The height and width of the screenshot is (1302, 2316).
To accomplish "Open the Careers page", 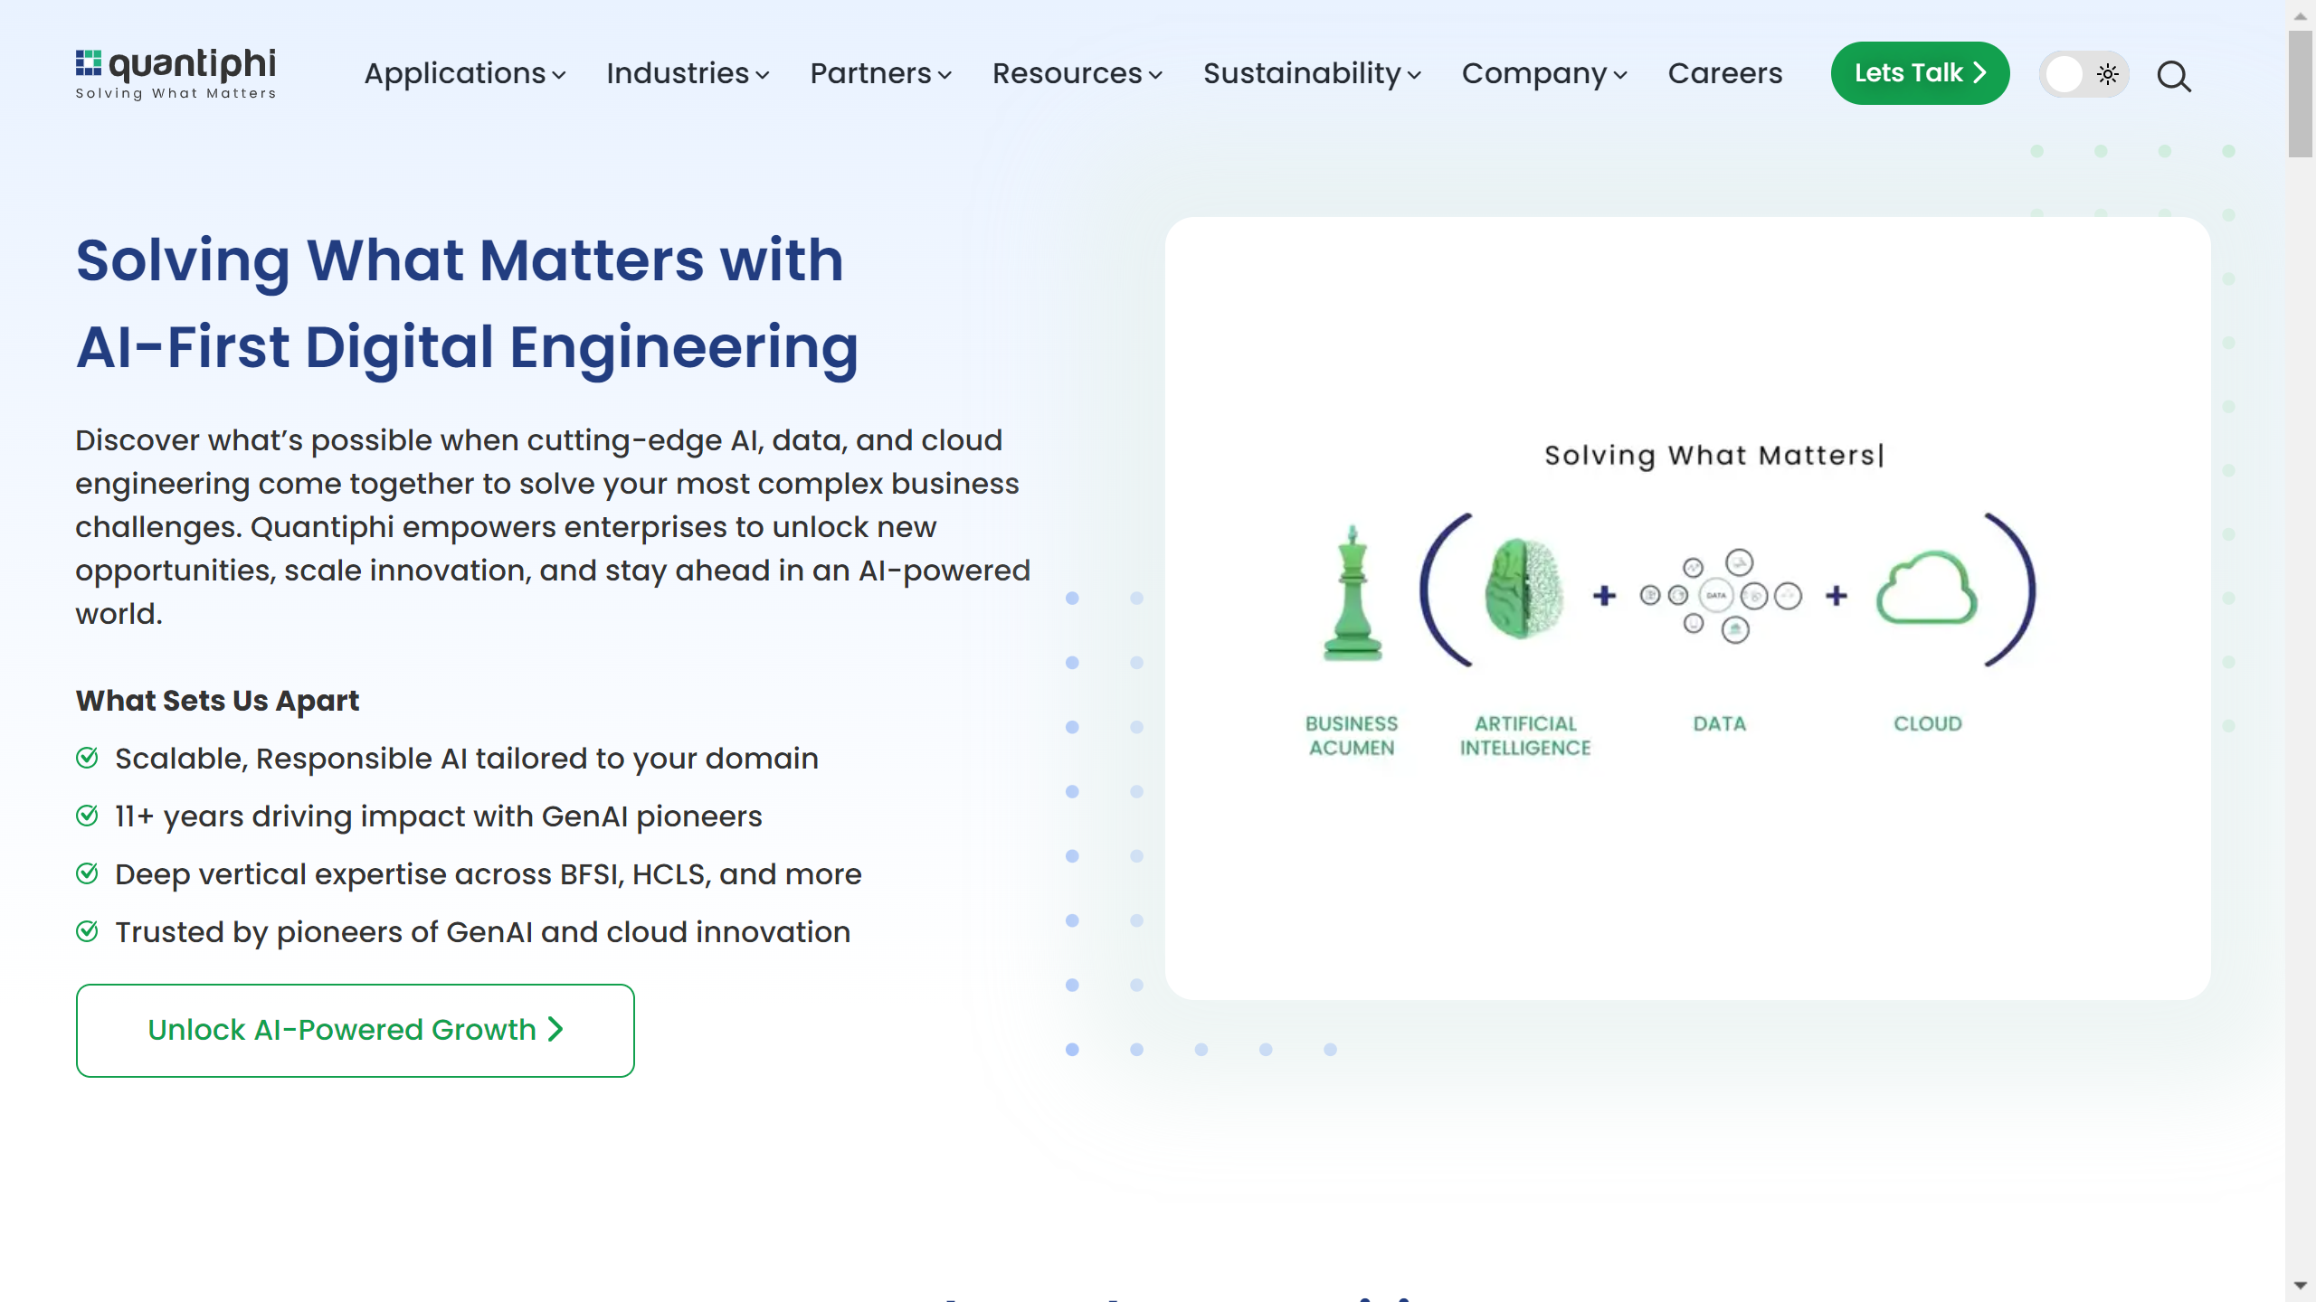I will point(1724,73).
